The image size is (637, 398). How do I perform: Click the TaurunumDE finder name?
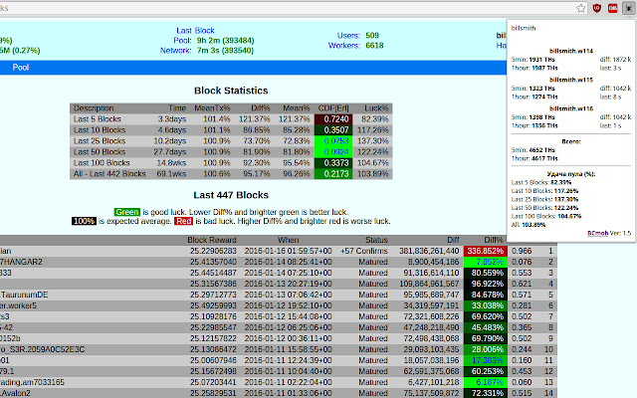tap(24, 295)
